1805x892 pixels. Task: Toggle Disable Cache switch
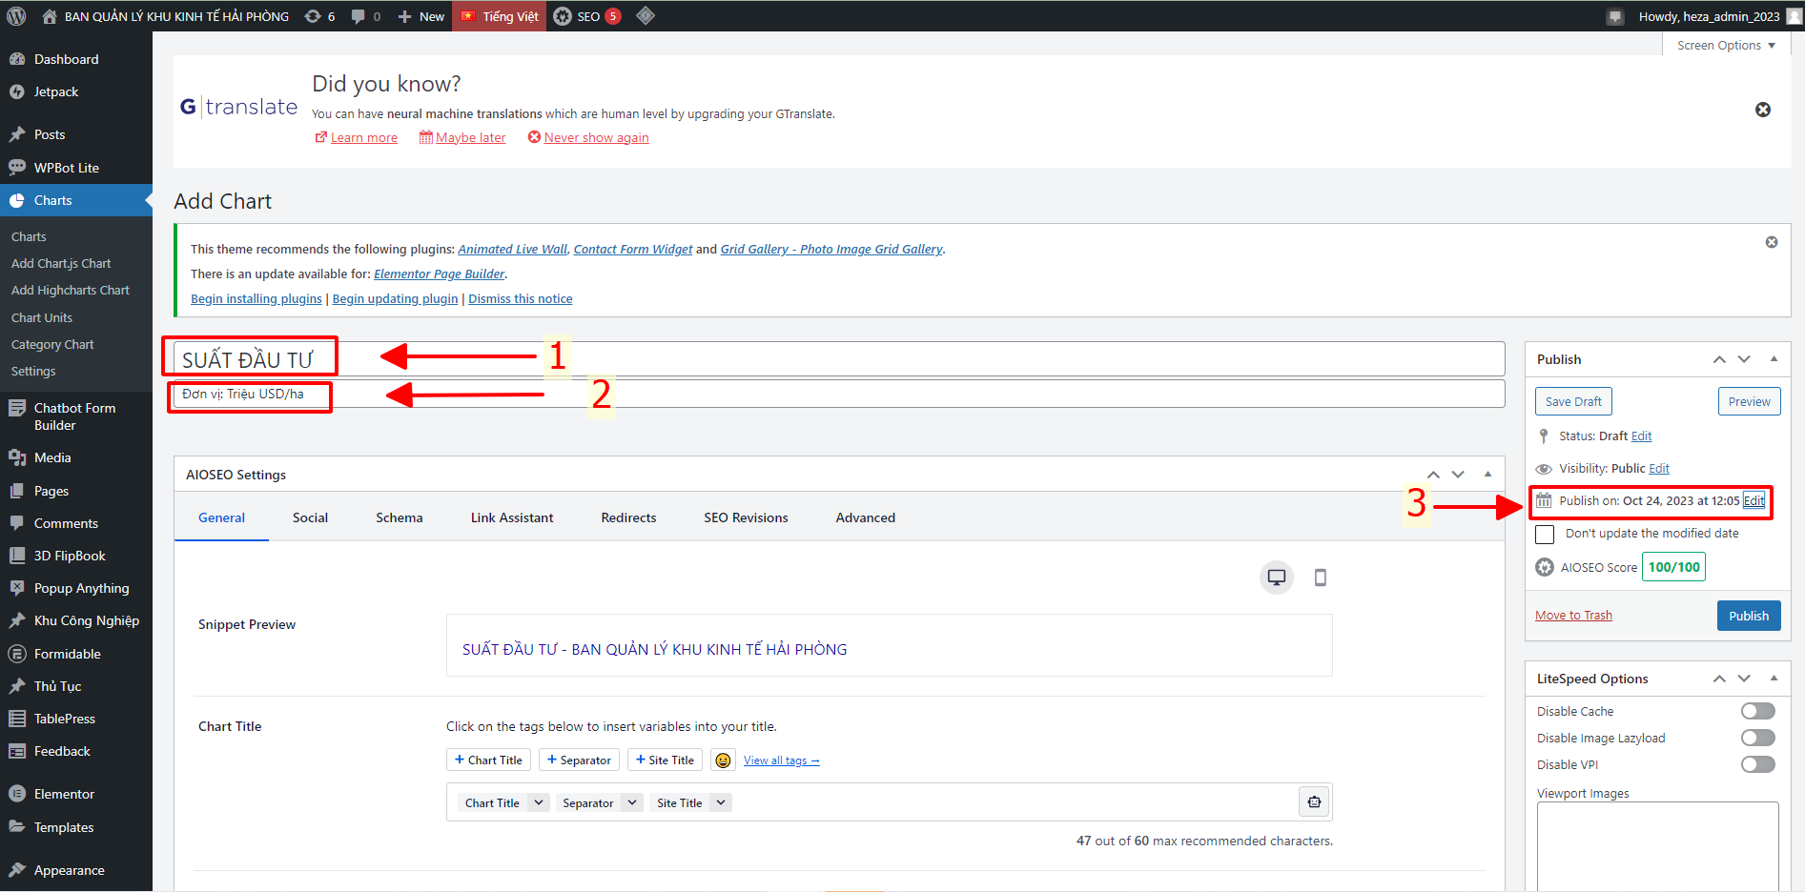(1757, 711)
